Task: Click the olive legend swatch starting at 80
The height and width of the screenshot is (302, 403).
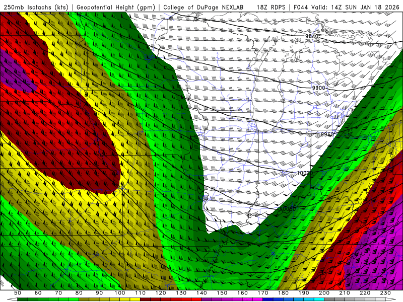Action: point(84,299)
